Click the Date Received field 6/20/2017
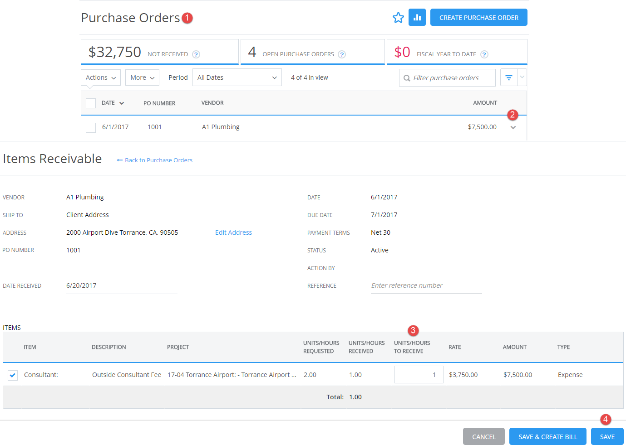 pyautogui.click(x=122, y=285)
